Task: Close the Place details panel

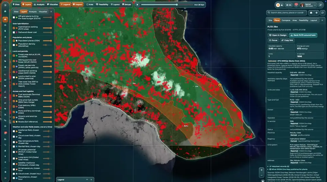Action: point(322,20)
